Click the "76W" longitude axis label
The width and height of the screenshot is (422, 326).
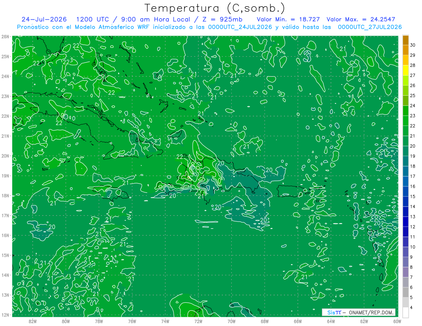(x=132, y=321)
